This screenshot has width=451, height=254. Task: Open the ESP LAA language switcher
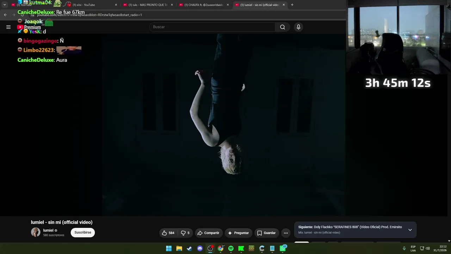(x=413, y=248)
